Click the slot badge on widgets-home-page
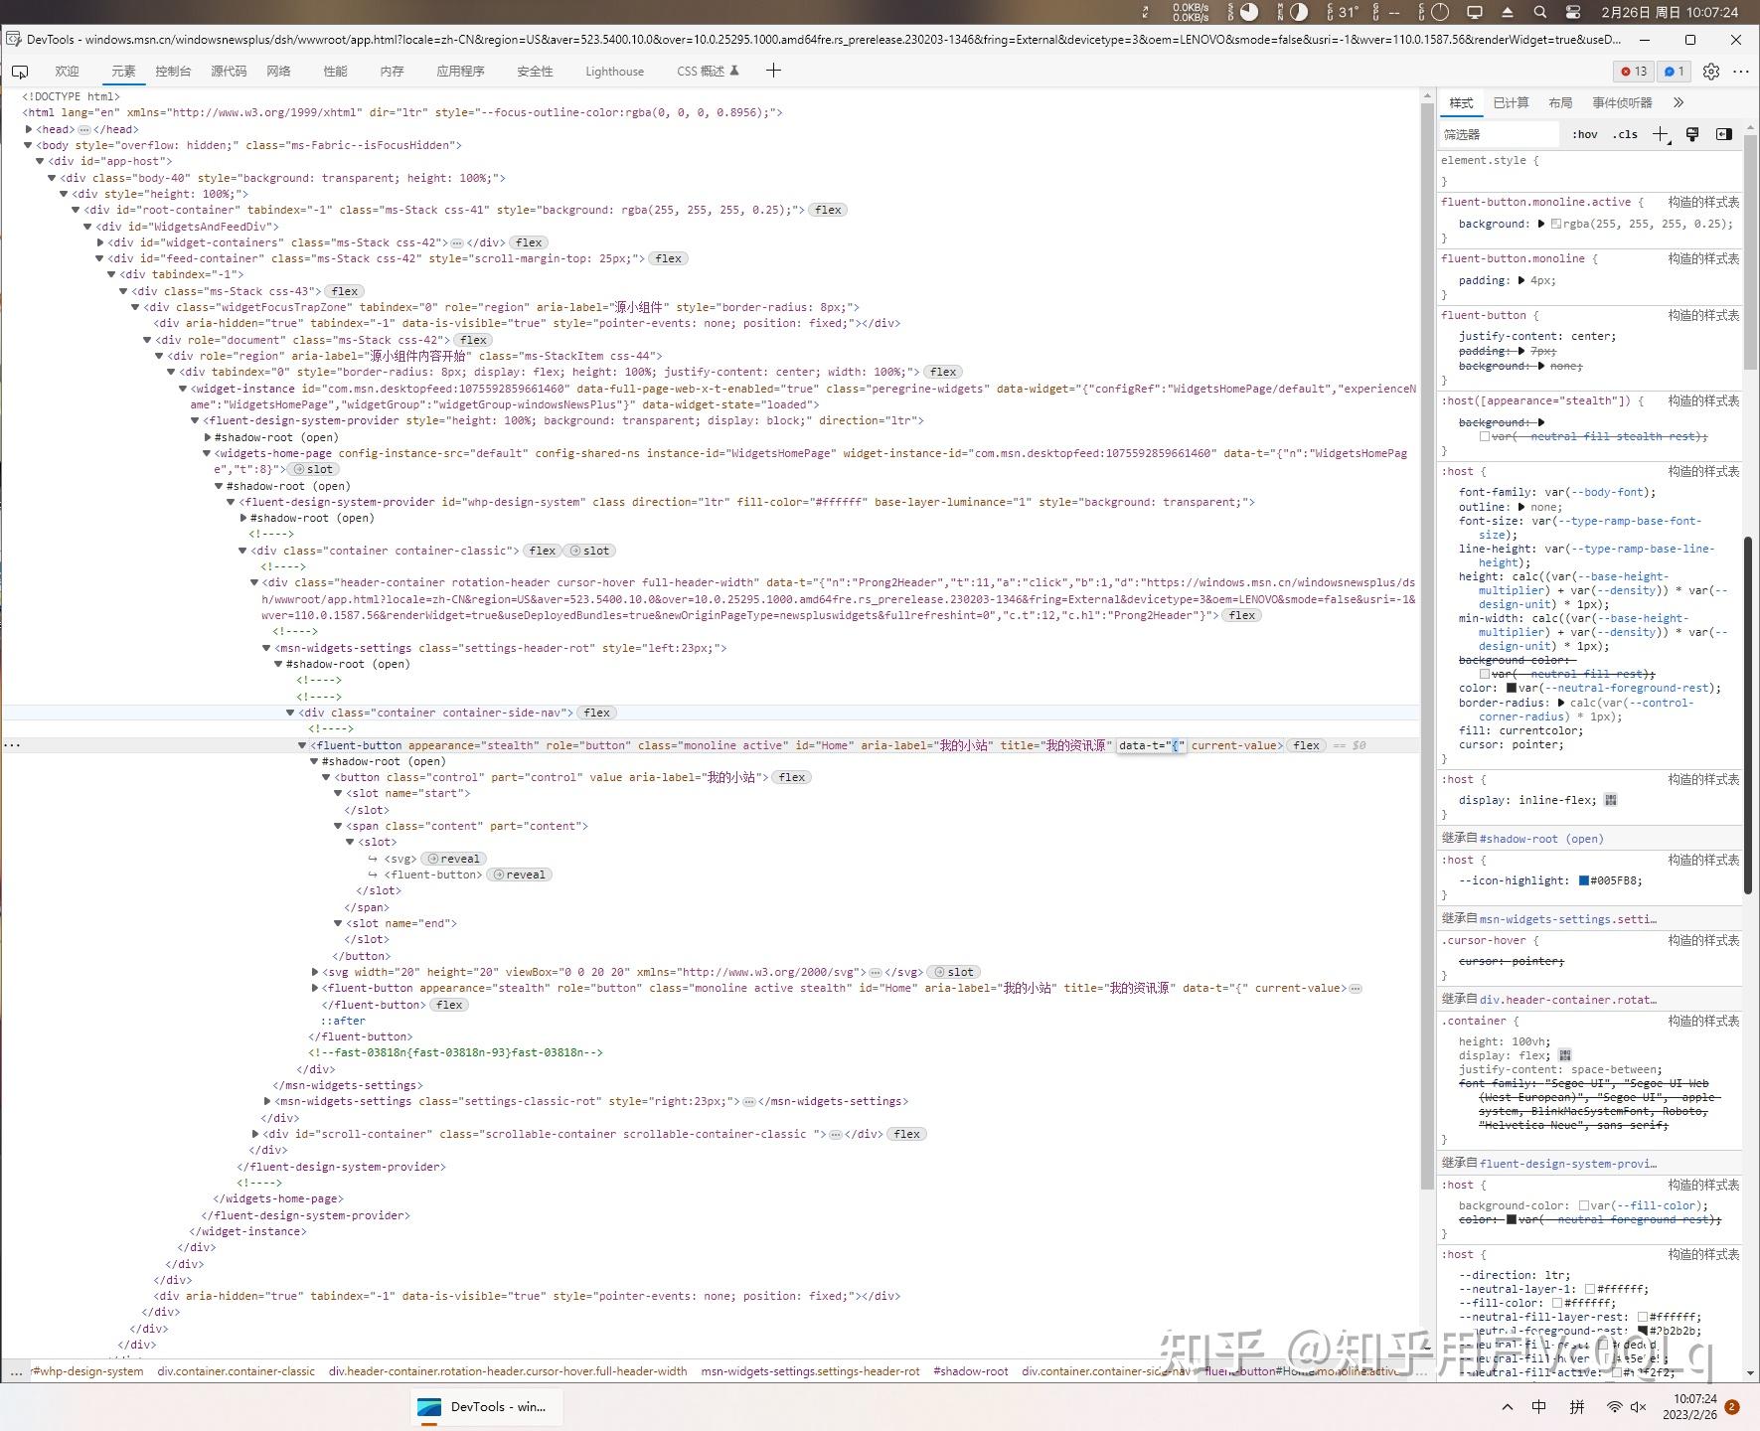The width and height of the screenshot is (1760, 1431). 313,469
